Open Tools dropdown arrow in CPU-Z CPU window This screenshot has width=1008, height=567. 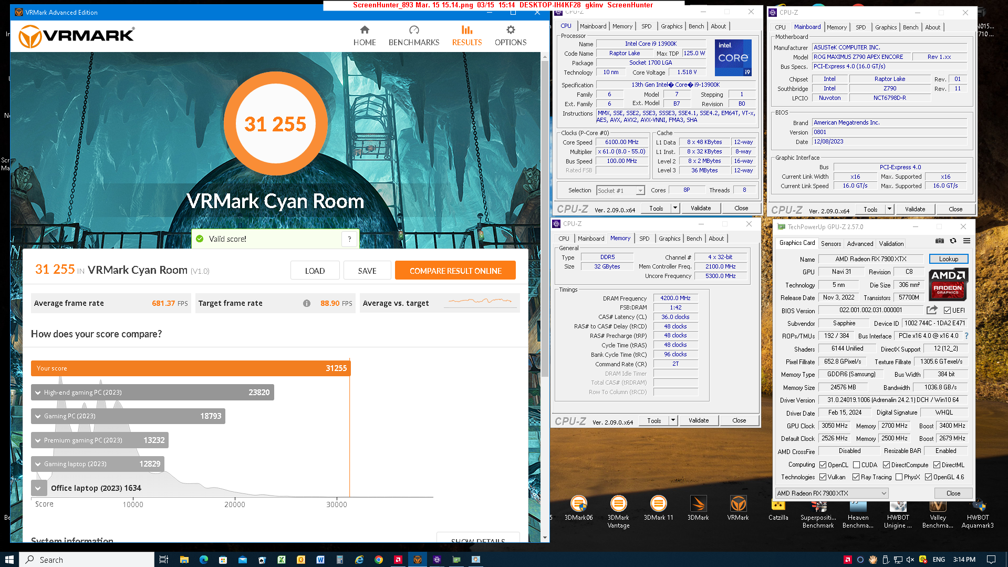[x=676, y=208]
